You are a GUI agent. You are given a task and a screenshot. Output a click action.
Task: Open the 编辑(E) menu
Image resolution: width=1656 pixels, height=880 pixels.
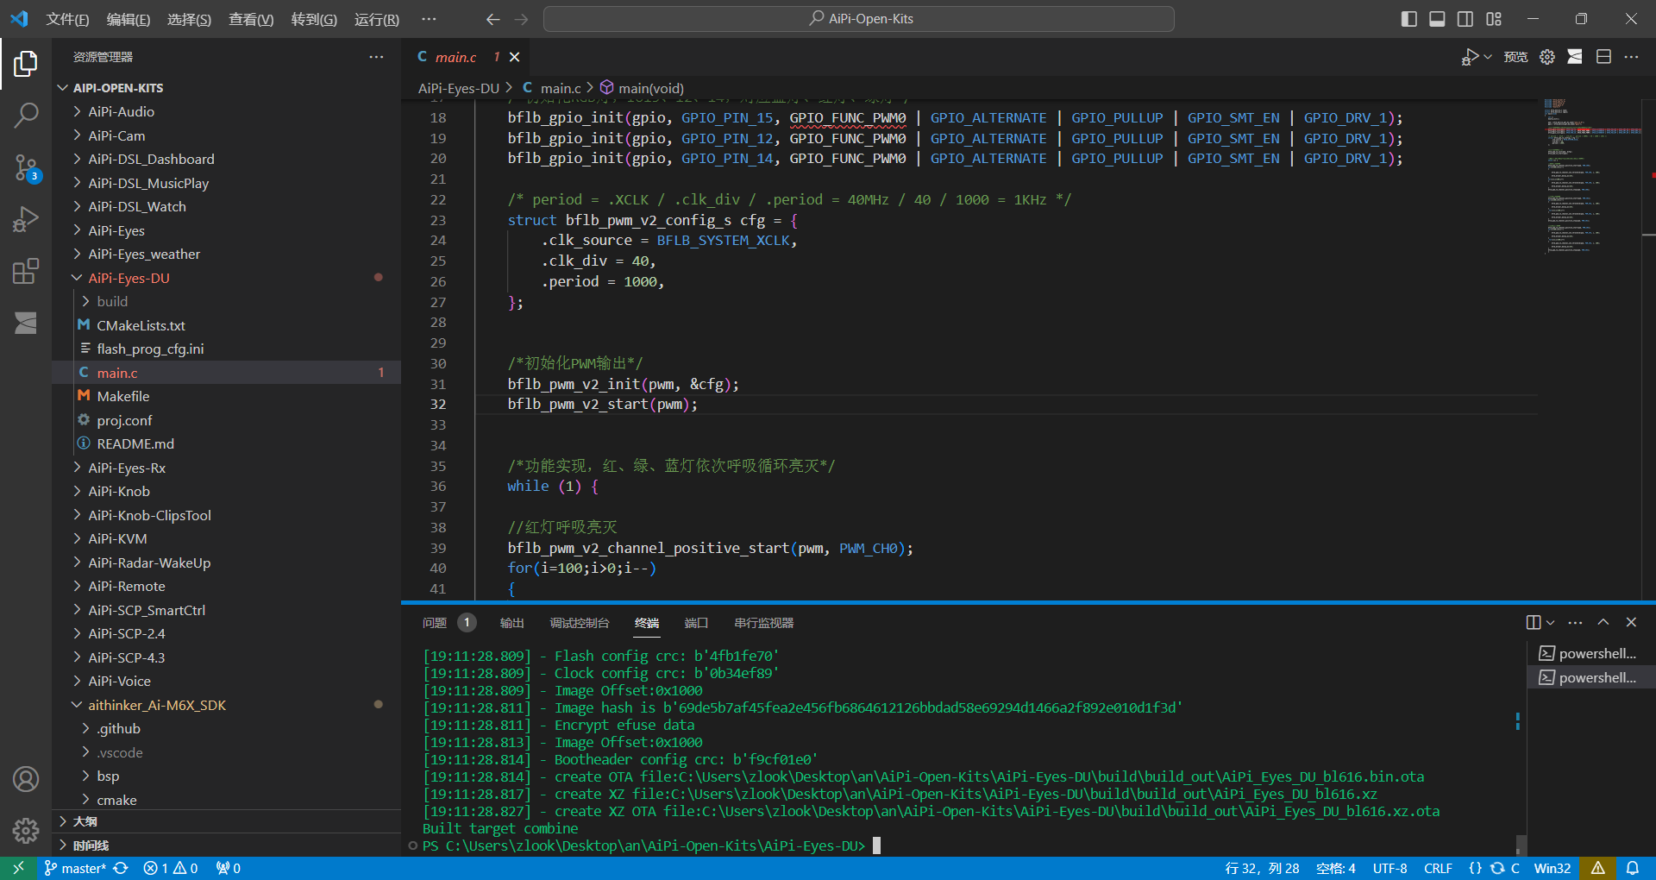point(129,19)
